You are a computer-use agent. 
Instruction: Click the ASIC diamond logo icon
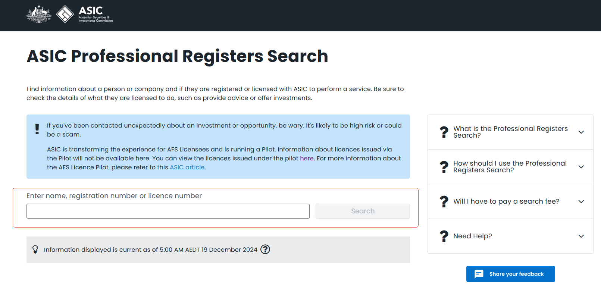65,15
